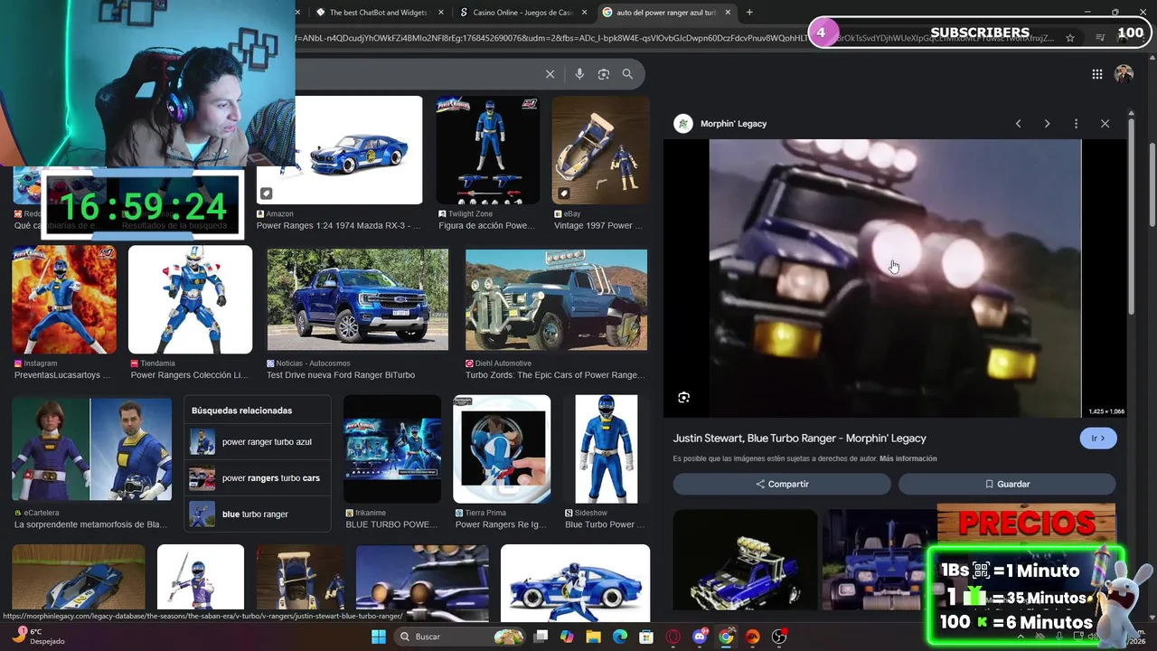Image resolution: width=1157 pixels, height=651 pixels.
Task: Open the Windows Start menu
Action: 379,637
